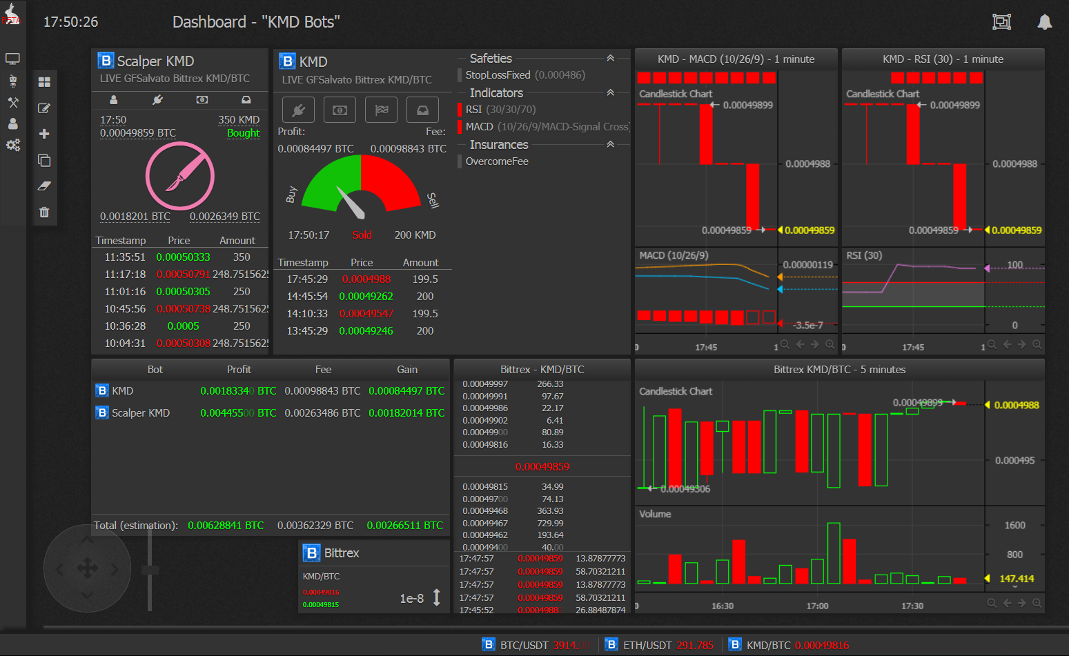Click the trash delete icon in dashboard toolbar
The height and width of the screenshot is (656, 1069).
click(44, 212)
